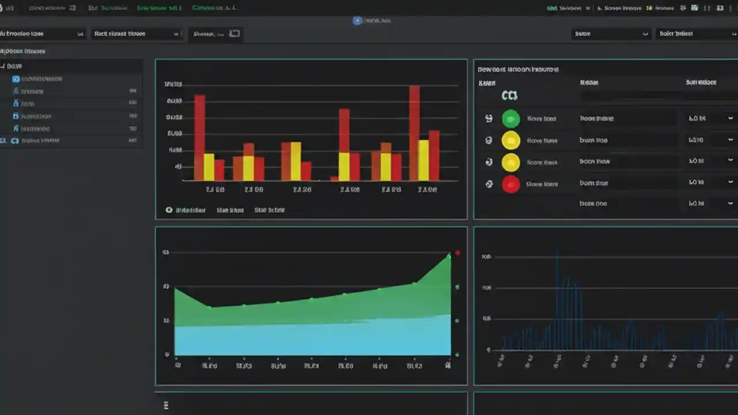The image size is (738, 415).
Task: Select the second menu item in the top bar
Action: [107, 8]
